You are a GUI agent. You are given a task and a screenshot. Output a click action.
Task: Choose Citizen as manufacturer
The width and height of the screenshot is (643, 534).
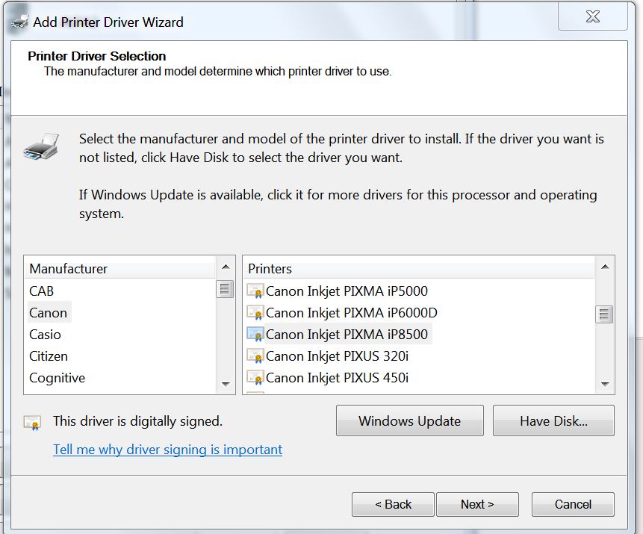(49, 356)
